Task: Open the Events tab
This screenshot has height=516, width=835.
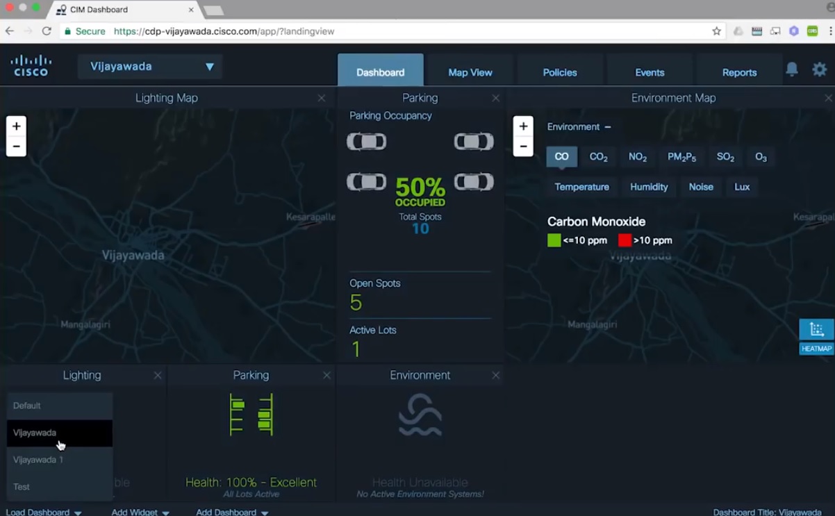Action: tap(650, 72)
